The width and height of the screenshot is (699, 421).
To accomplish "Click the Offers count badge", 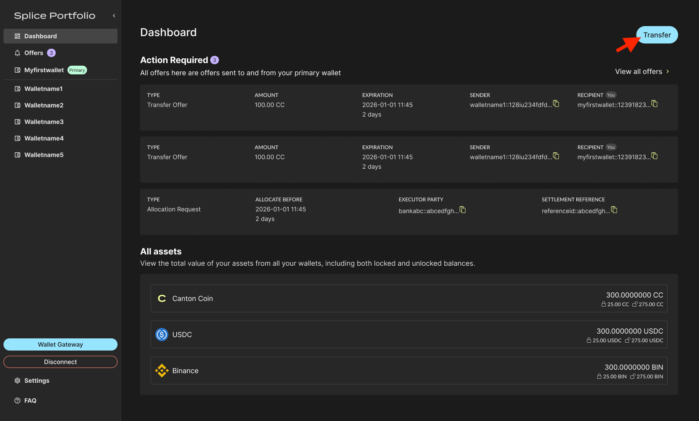I will [51, 53].
